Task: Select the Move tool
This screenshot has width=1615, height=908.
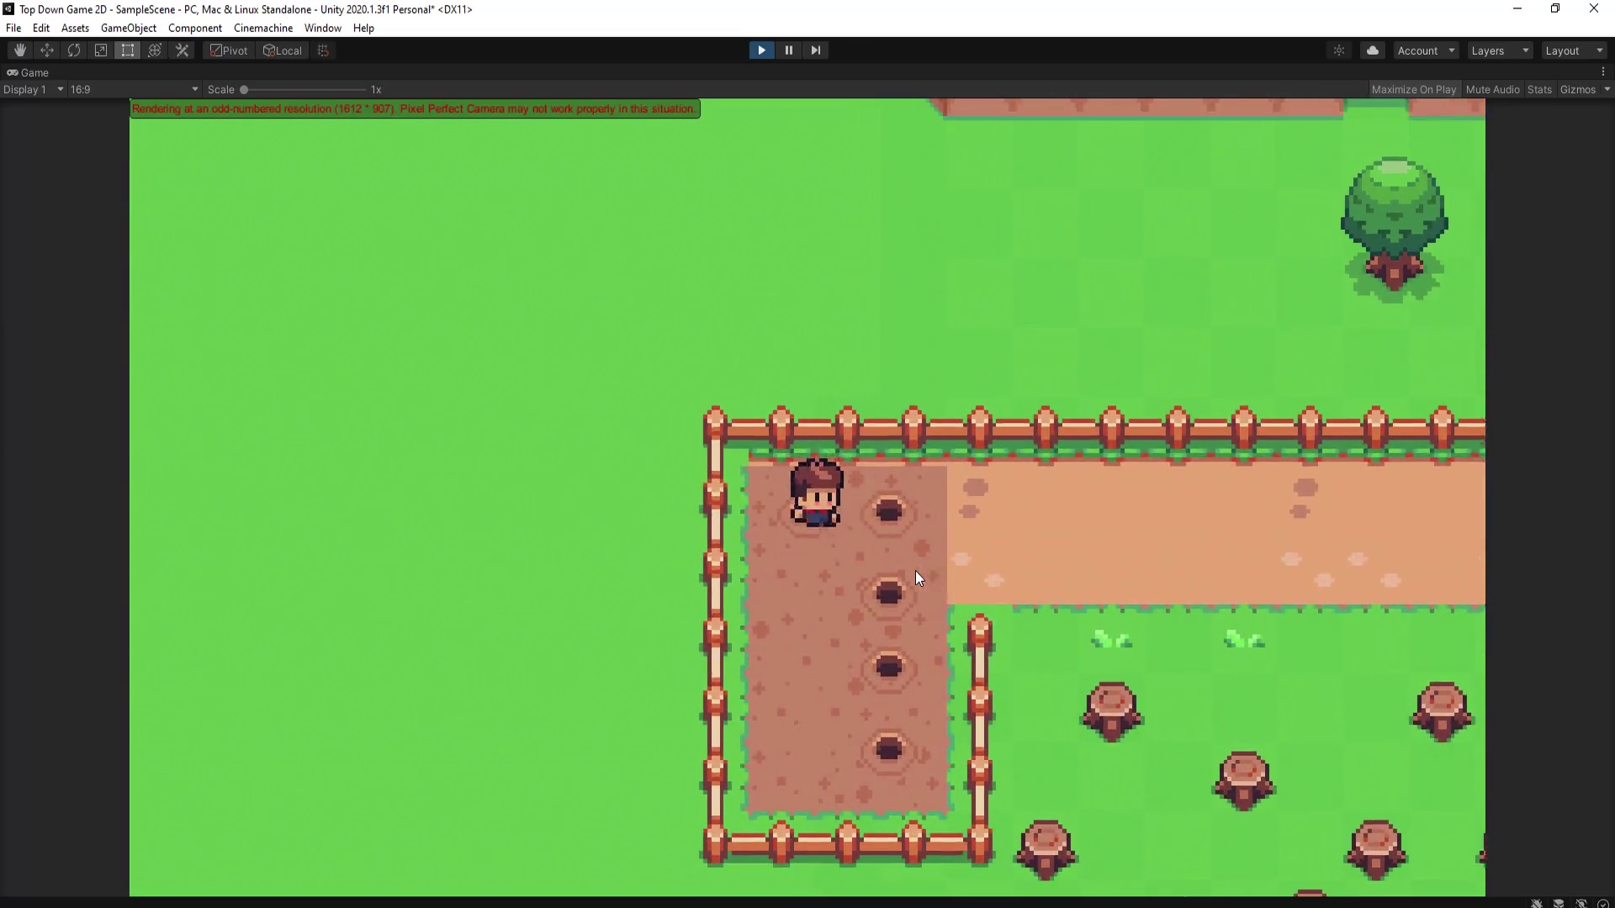Action: pos(47,50)
